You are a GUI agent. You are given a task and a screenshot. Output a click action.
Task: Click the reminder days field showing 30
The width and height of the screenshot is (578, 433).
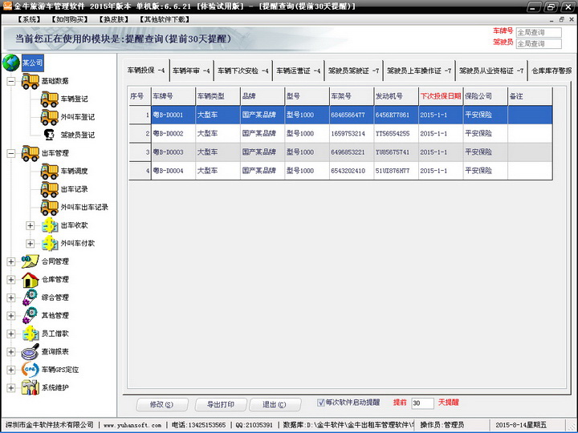[x=422, y=403]
